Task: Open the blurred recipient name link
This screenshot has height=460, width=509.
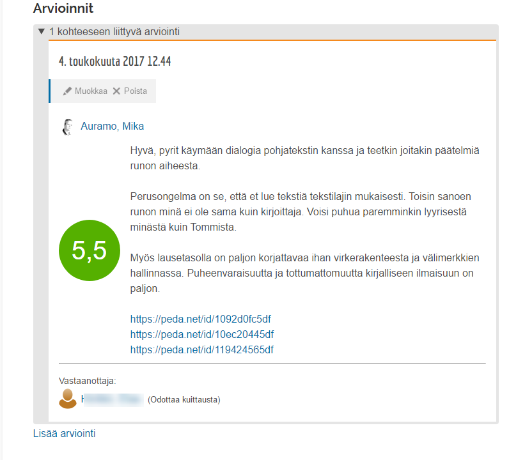Action: [x=111, y=399]
